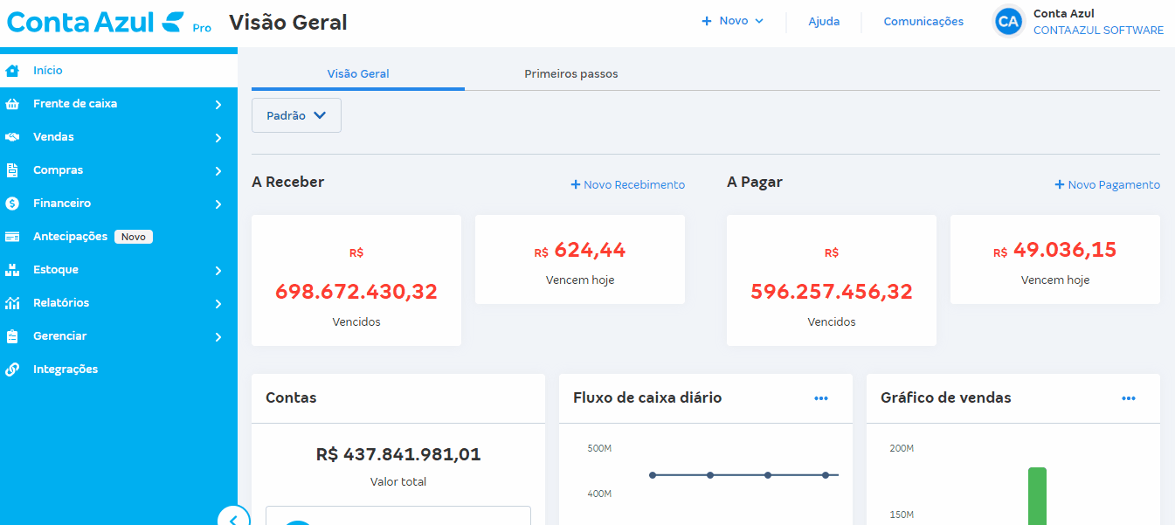Click the Frente de caixa basket icon
The image size is (1175, 525).
(x=12, y=104)
